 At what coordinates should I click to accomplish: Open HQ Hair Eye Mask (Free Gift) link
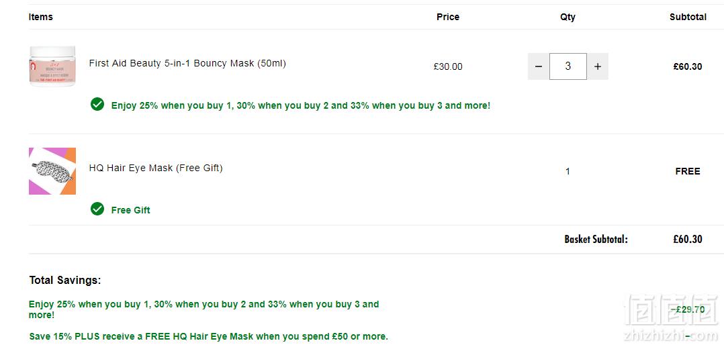pos(156,168)
